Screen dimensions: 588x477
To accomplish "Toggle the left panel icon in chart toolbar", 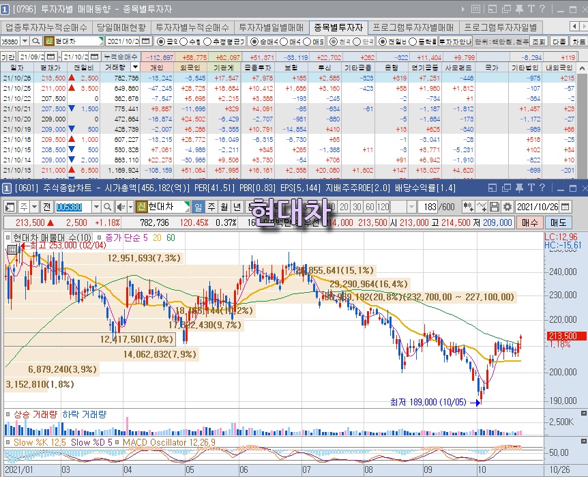I will point(10,207).
